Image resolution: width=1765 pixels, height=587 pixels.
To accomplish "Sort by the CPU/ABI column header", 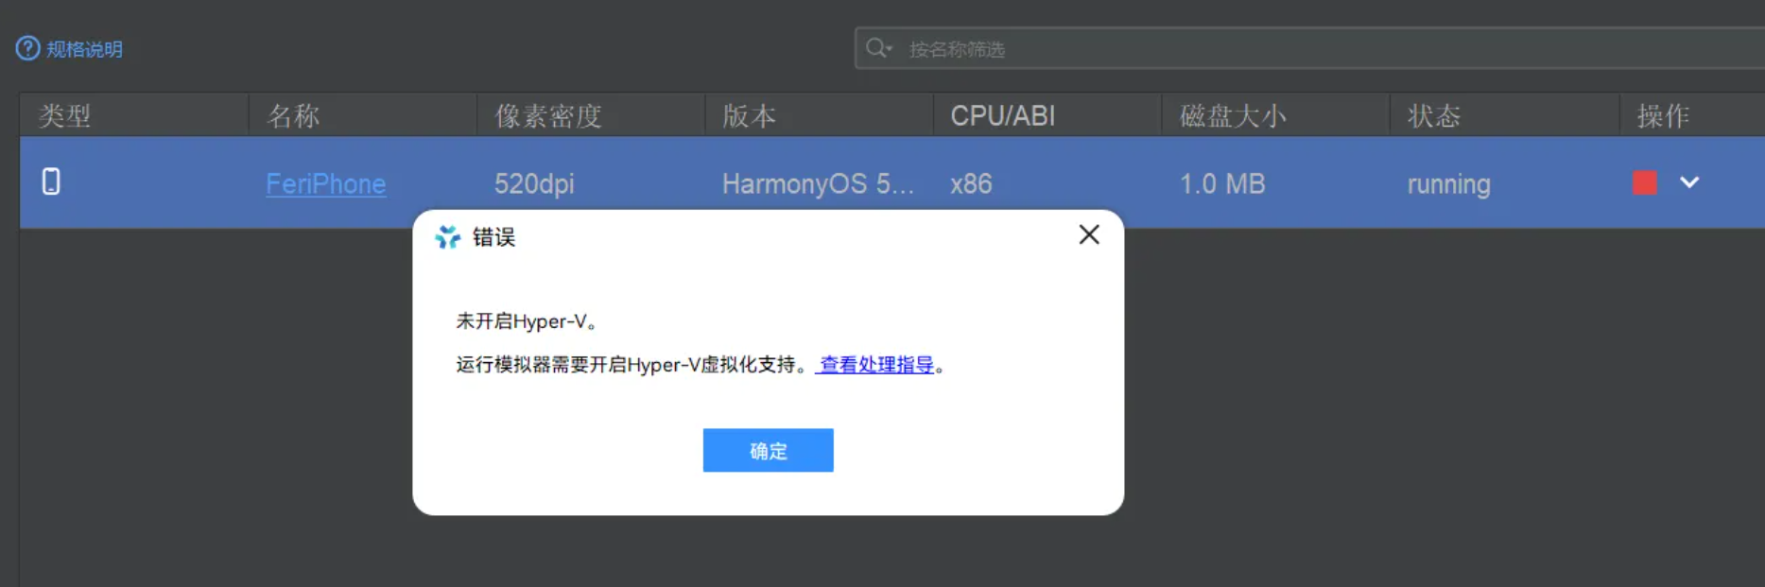I will (x=1002, y=115).
